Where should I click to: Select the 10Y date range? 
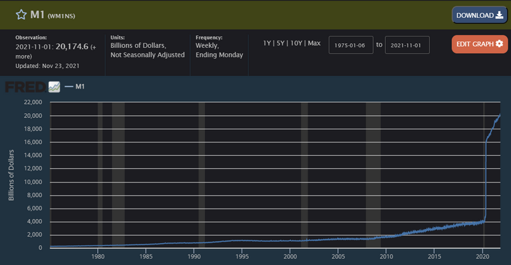coord(296,43)
